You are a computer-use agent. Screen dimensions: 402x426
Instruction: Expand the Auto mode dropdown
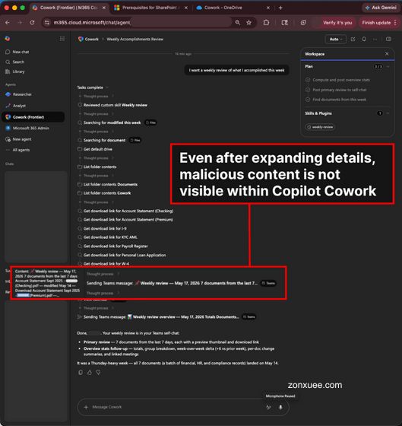pyautogui.click(x=335, y=39)
